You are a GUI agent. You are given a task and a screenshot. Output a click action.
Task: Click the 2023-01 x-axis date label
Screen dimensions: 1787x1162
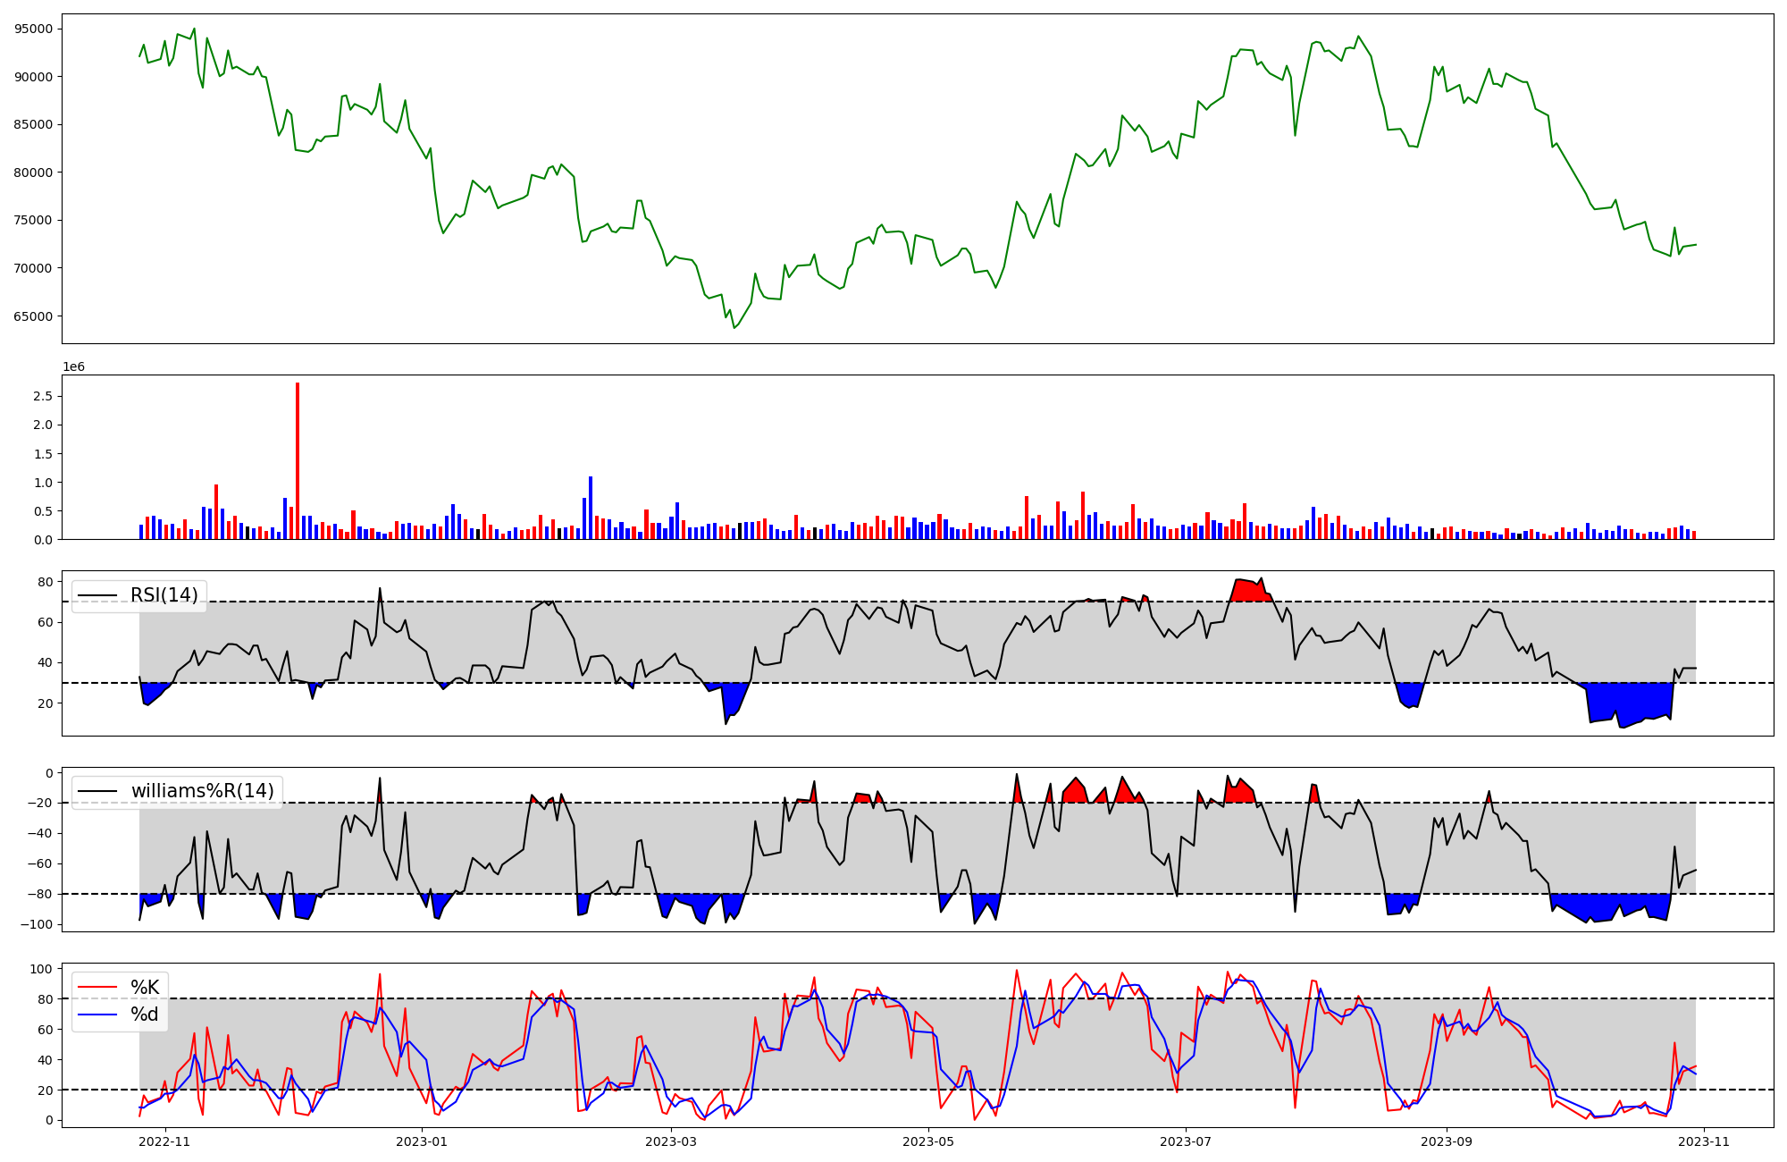tap(421, 1141)
